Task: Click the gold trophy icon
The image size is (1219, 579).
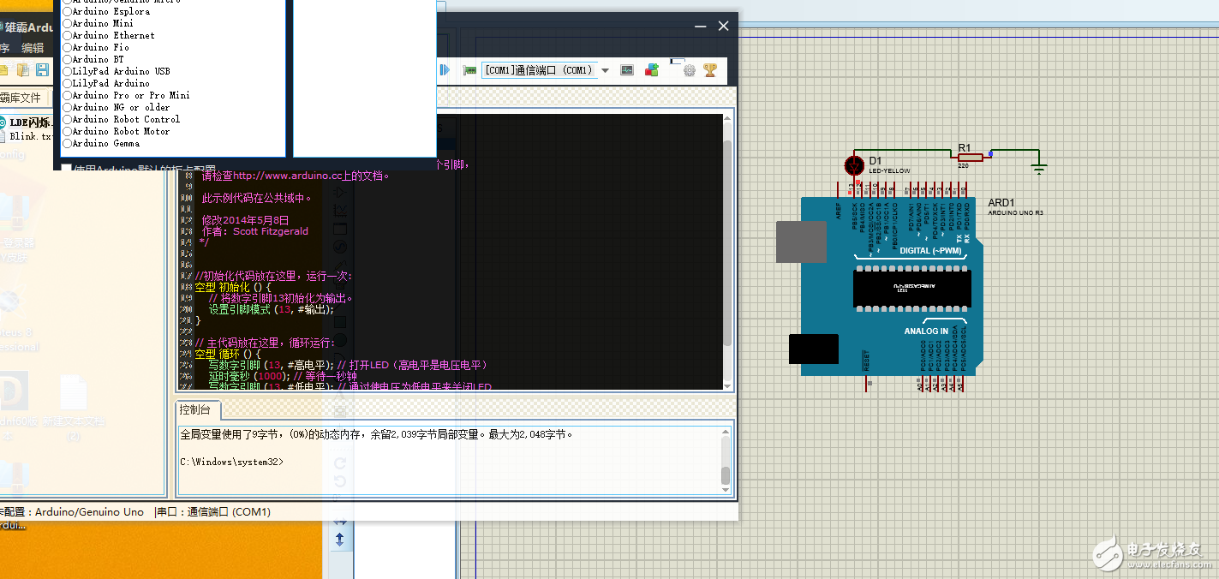Action: coord(710,70)
